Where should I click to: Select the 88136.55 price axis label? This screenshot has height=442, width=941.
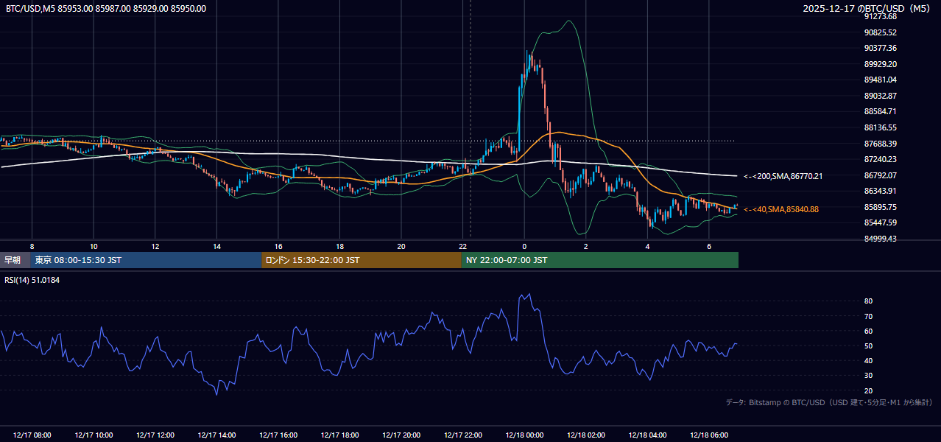881,127
